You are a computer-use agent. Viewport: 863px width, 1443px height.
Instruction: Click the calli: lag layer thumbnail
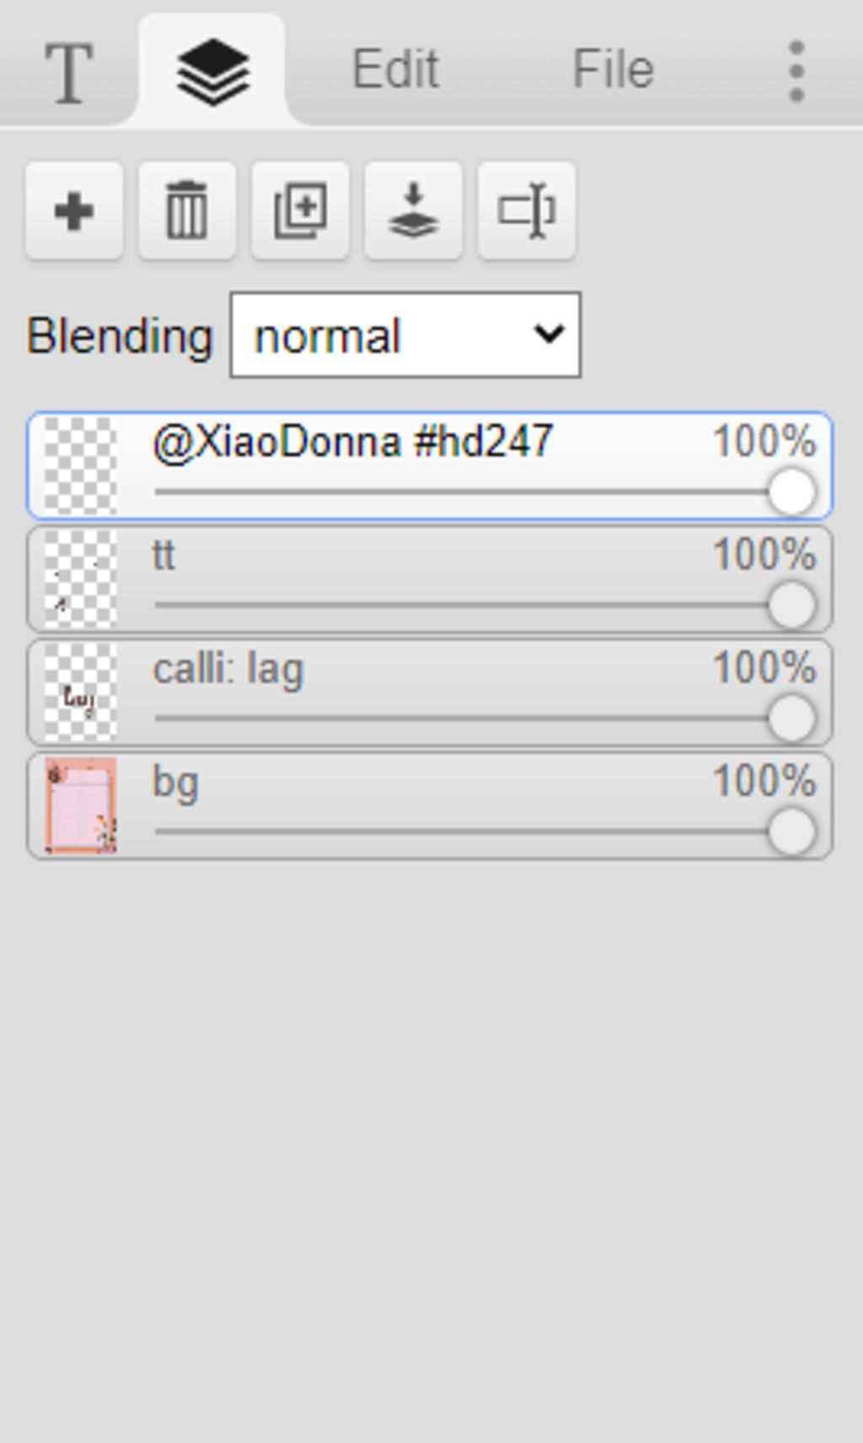[x=80, y=692]
